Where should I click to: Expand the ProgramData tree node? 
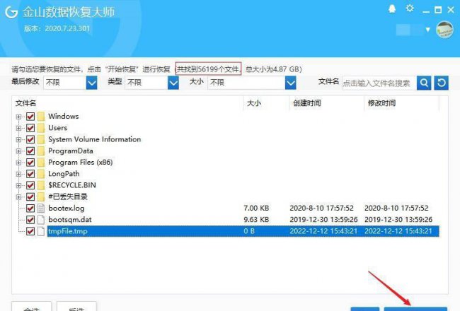(x=18, y=151)
